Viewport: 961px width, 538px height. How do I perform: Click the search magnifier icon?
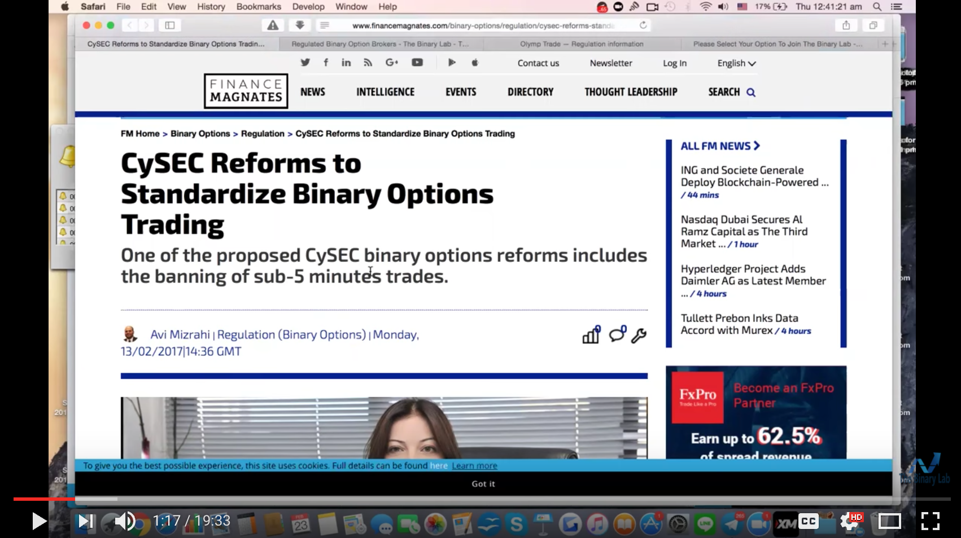pos(751,92)
